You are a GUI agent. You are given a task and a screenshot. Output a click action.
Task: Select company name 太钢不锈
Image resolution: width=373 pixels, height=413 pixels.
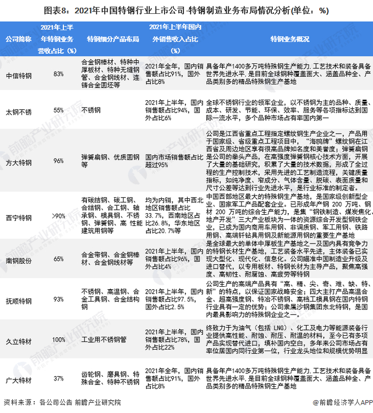point(19,112)
